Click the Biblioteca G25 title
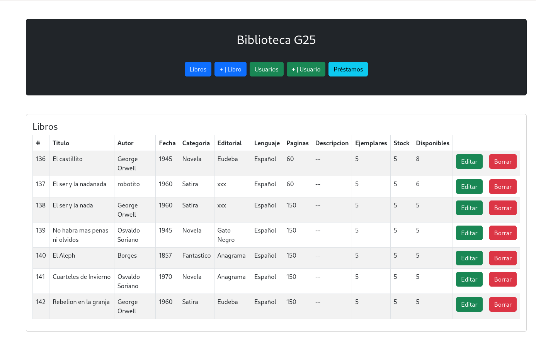This screenshot has width=536, height=360. [x=276, y=40]
